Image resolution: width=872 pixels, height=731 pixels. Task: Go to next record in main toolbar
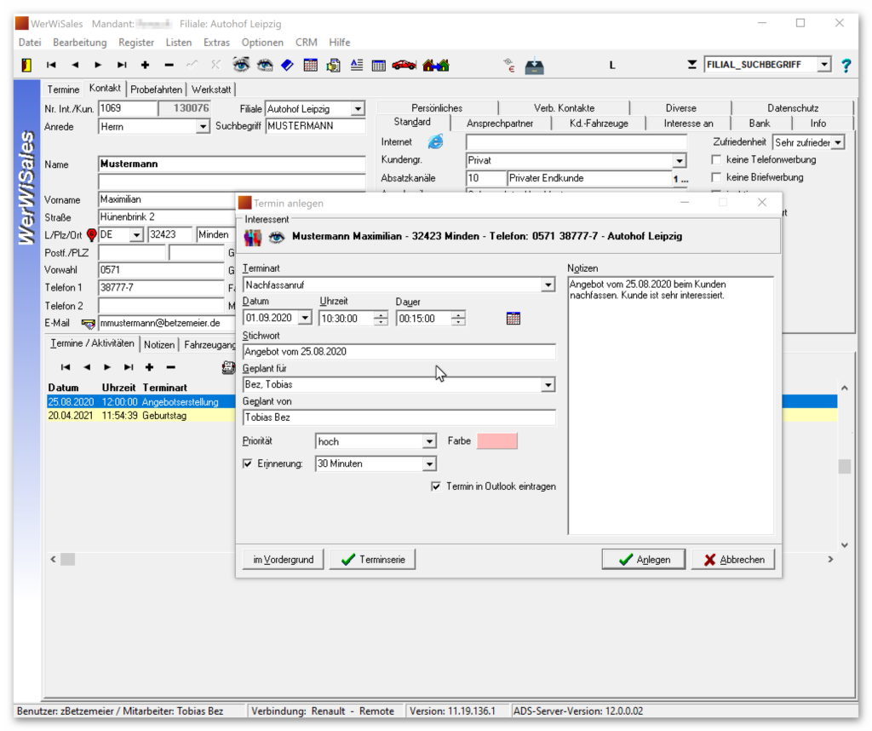point(98,65)
